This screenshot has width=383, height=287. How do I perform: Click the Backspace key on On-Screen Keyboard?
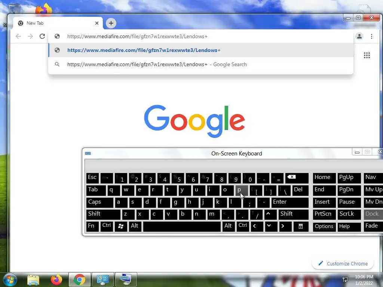(297, 178)
